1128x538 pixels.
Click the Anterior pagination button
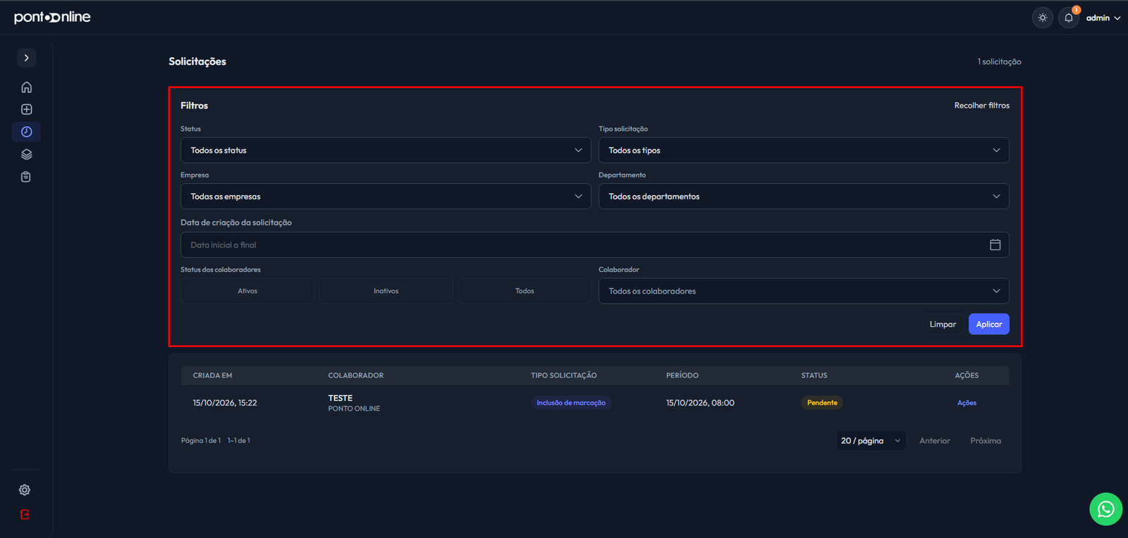pyautogui.click(x=935, y=441)
